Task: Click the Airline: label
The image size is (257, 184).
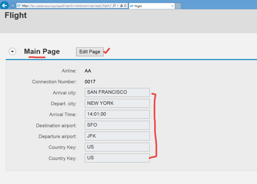Action: 69,71
